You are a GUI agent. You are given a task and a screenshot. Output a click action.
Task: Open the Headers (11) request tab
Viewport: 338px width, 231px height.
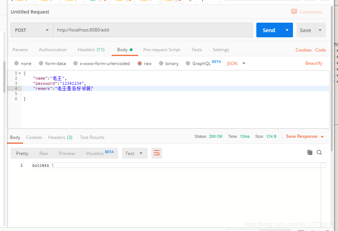pyautogui.click(x=91, y=50)
